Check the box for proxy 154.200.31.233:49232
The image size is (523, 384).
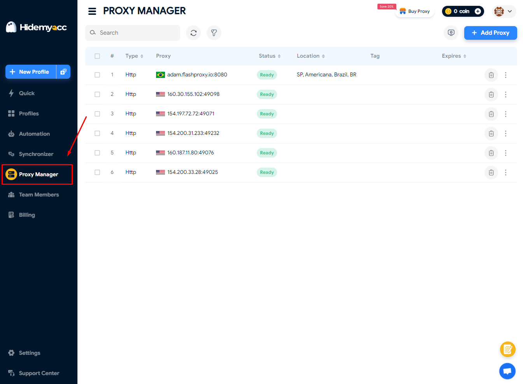(x=97, y=133)
